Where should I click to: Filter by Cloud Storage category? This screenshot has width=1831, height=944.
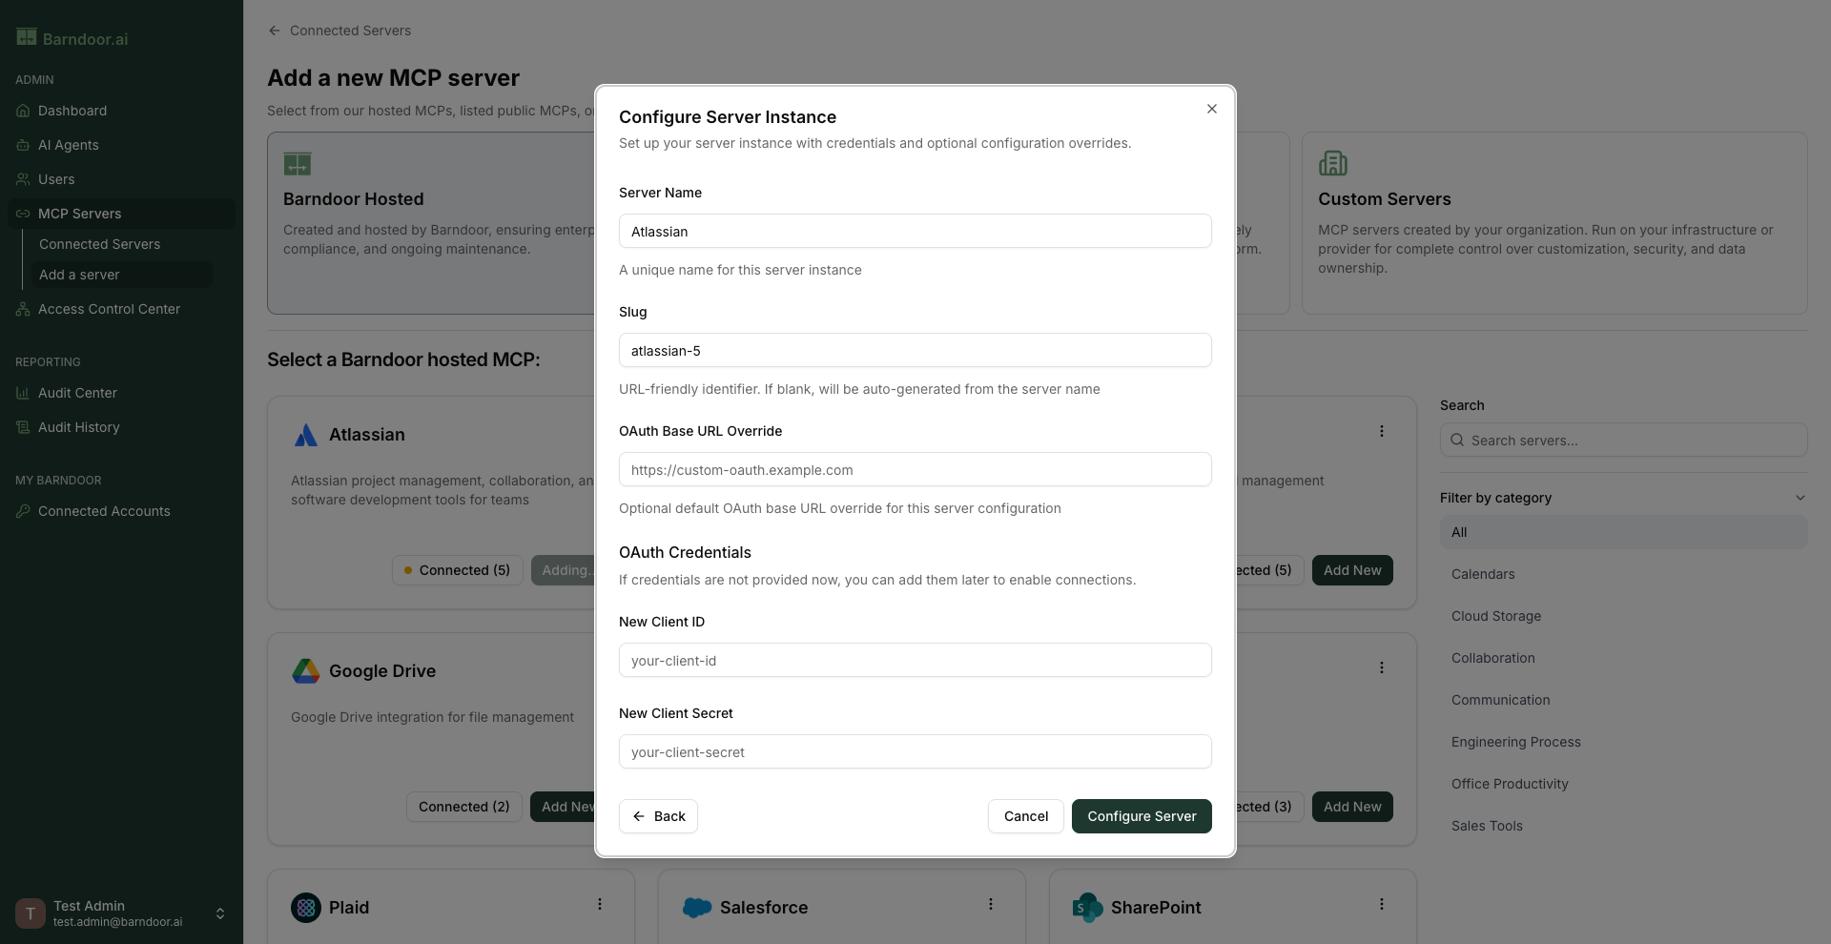coord(1623,616)
